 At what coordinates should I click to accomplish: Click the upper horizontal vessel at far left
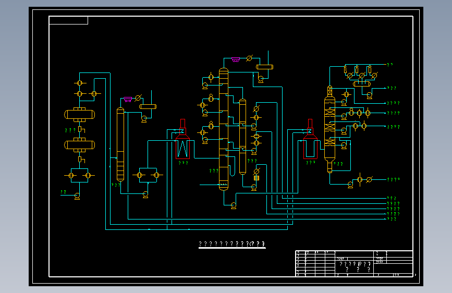[x=80, y=115]
